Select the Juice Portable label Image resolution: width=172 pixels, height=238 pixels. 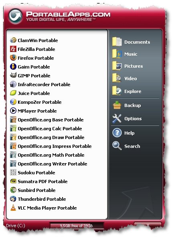tap(34, 93)
